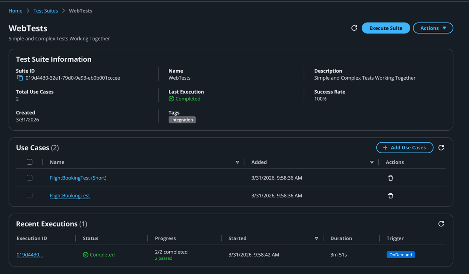Click the Recent Executions (1) heading
The width and height of the screenshot is (469, 274).
pos(52,224)
